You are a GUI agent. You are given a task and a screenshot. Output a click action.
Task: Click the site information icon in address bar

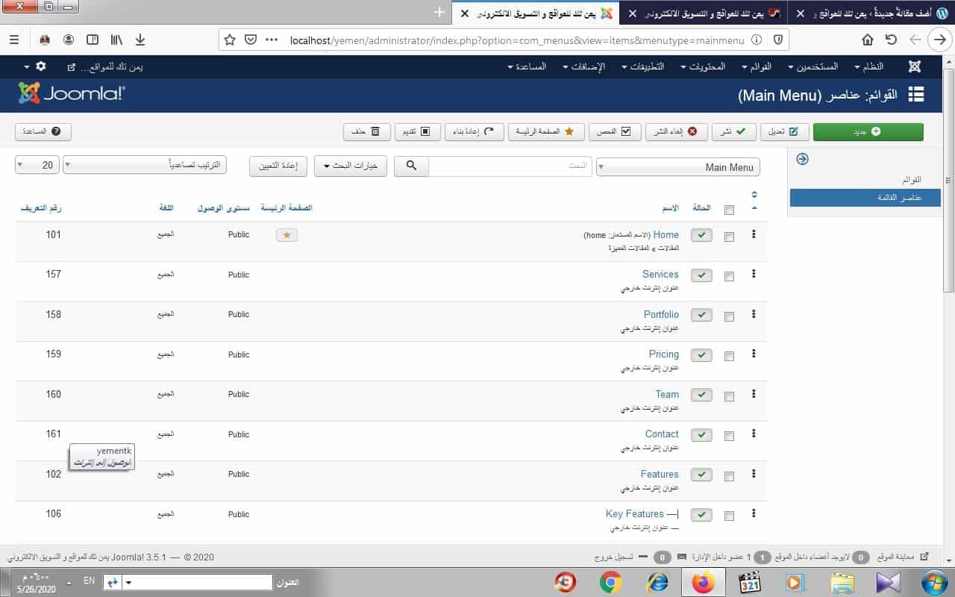click(757, 40)
